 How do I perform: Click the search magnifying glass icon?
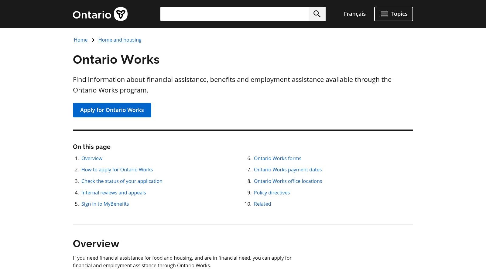(317, 14)
